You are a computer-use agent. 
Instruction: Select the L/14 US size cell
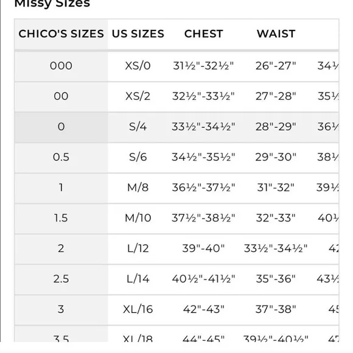point(138,279)
